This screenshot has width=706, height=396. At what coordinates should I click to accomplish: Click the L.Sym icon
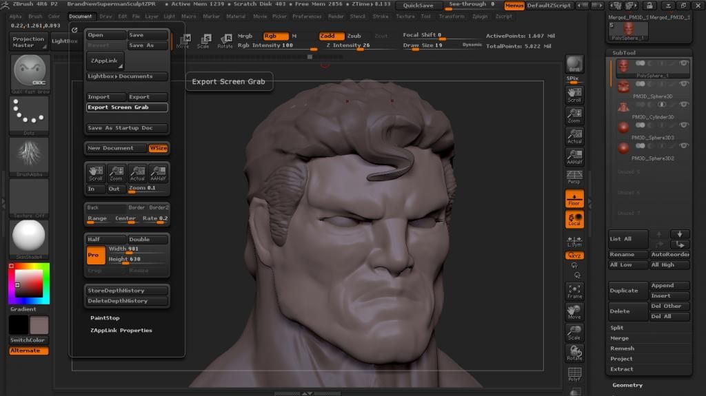coord(574,241)
